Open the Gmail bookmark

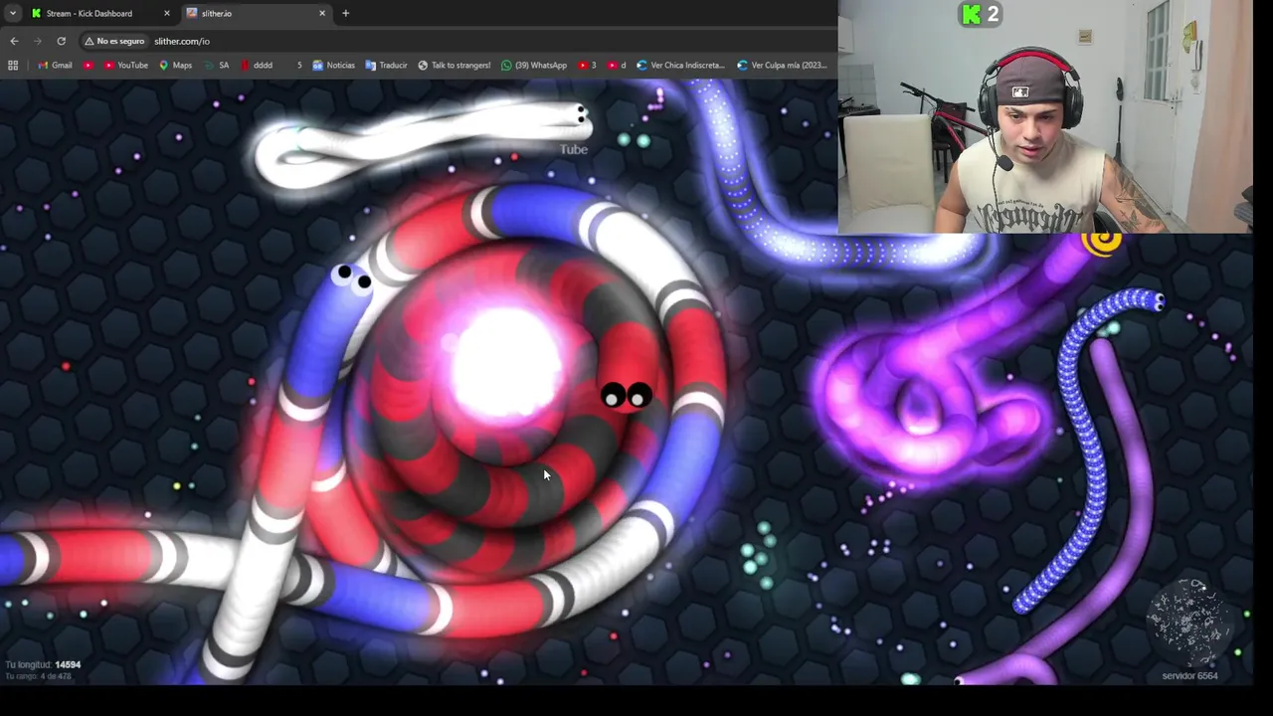pos(55,65)
